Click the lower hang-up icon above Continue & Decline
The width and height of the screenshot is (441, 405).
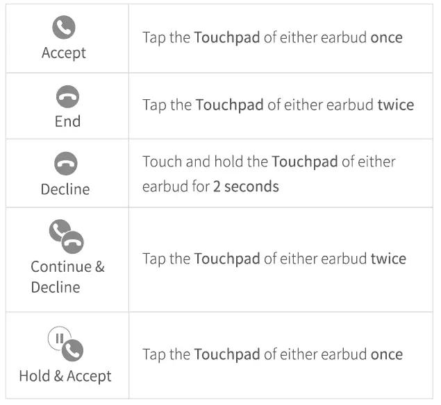[73, 242]
